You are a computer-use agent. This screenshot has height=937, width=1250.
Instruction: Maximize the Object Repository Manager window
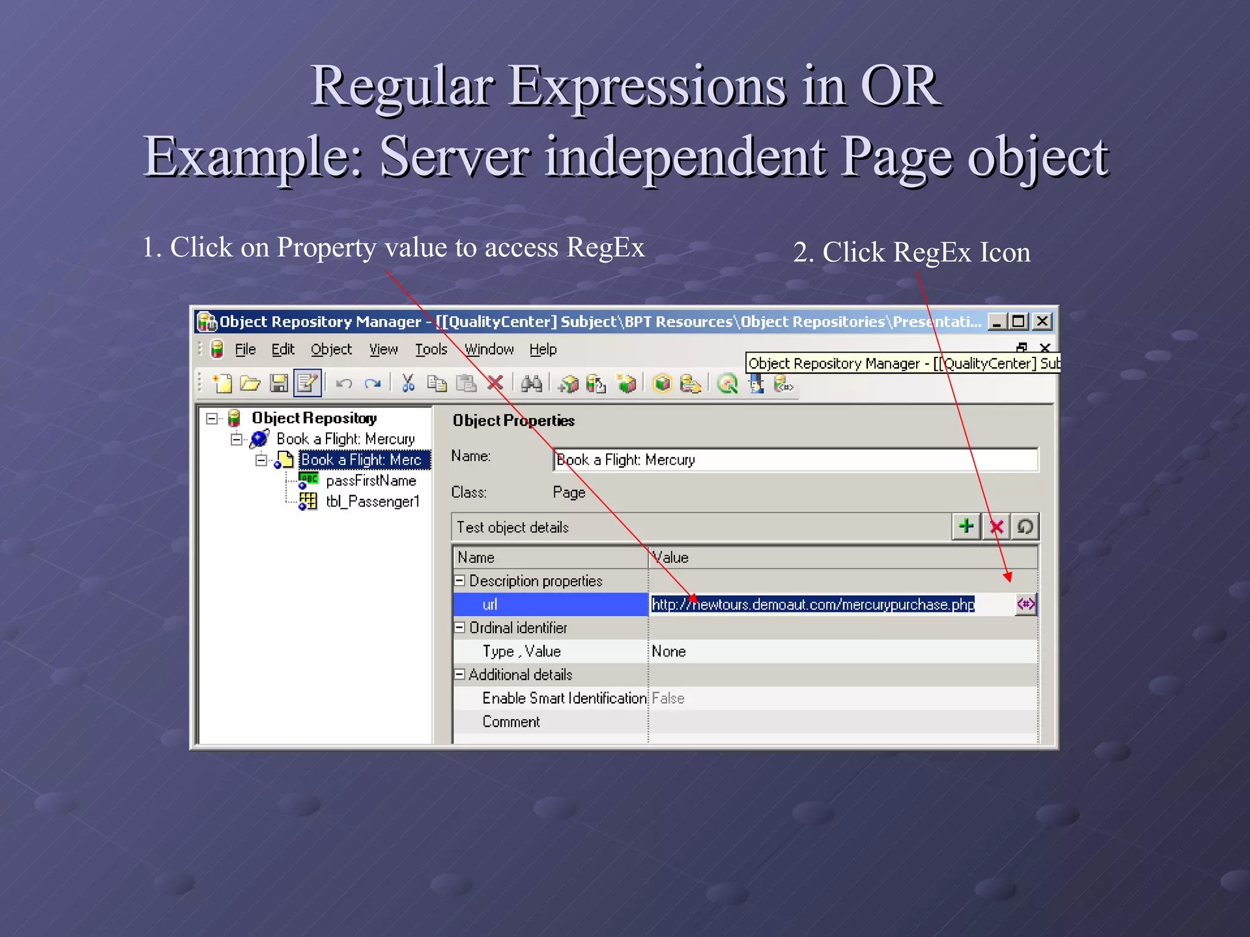(x=1019, y=321)
